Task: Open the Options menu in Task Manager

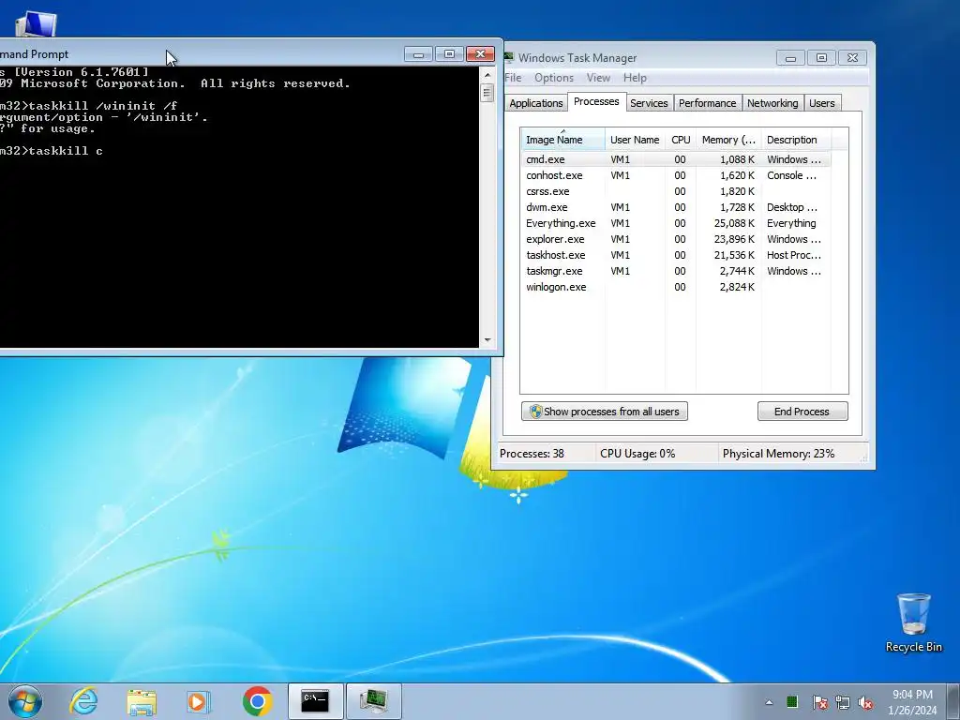Action: 553,78
